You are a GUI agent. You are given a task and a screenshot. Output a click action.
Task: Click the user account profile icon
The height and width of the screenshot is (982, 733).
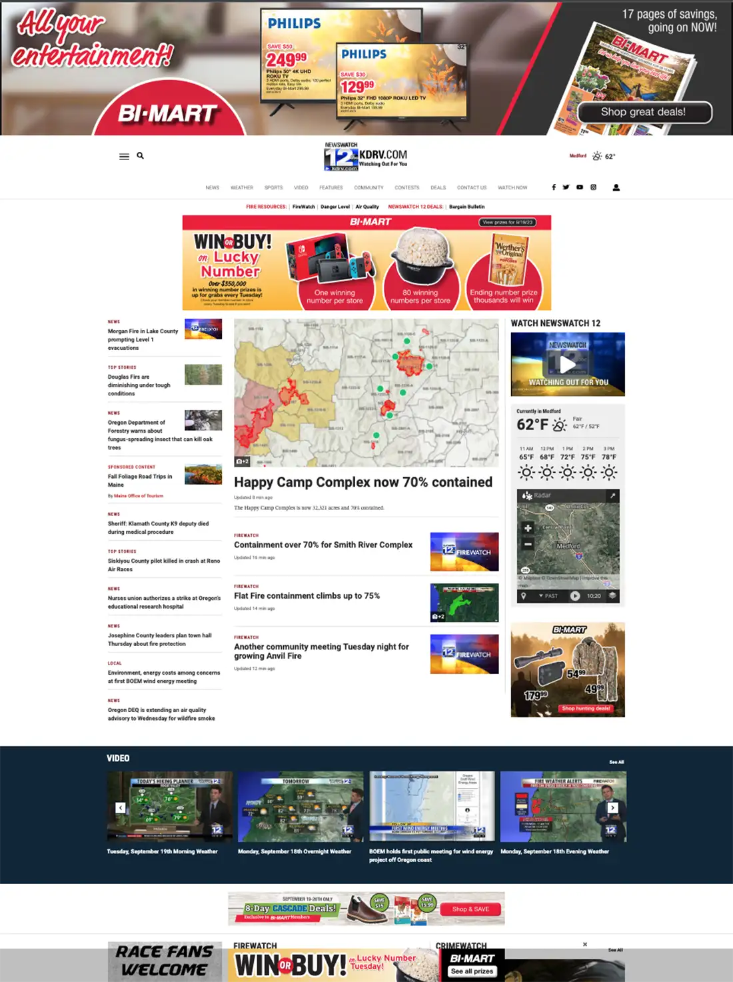[616, 187]
